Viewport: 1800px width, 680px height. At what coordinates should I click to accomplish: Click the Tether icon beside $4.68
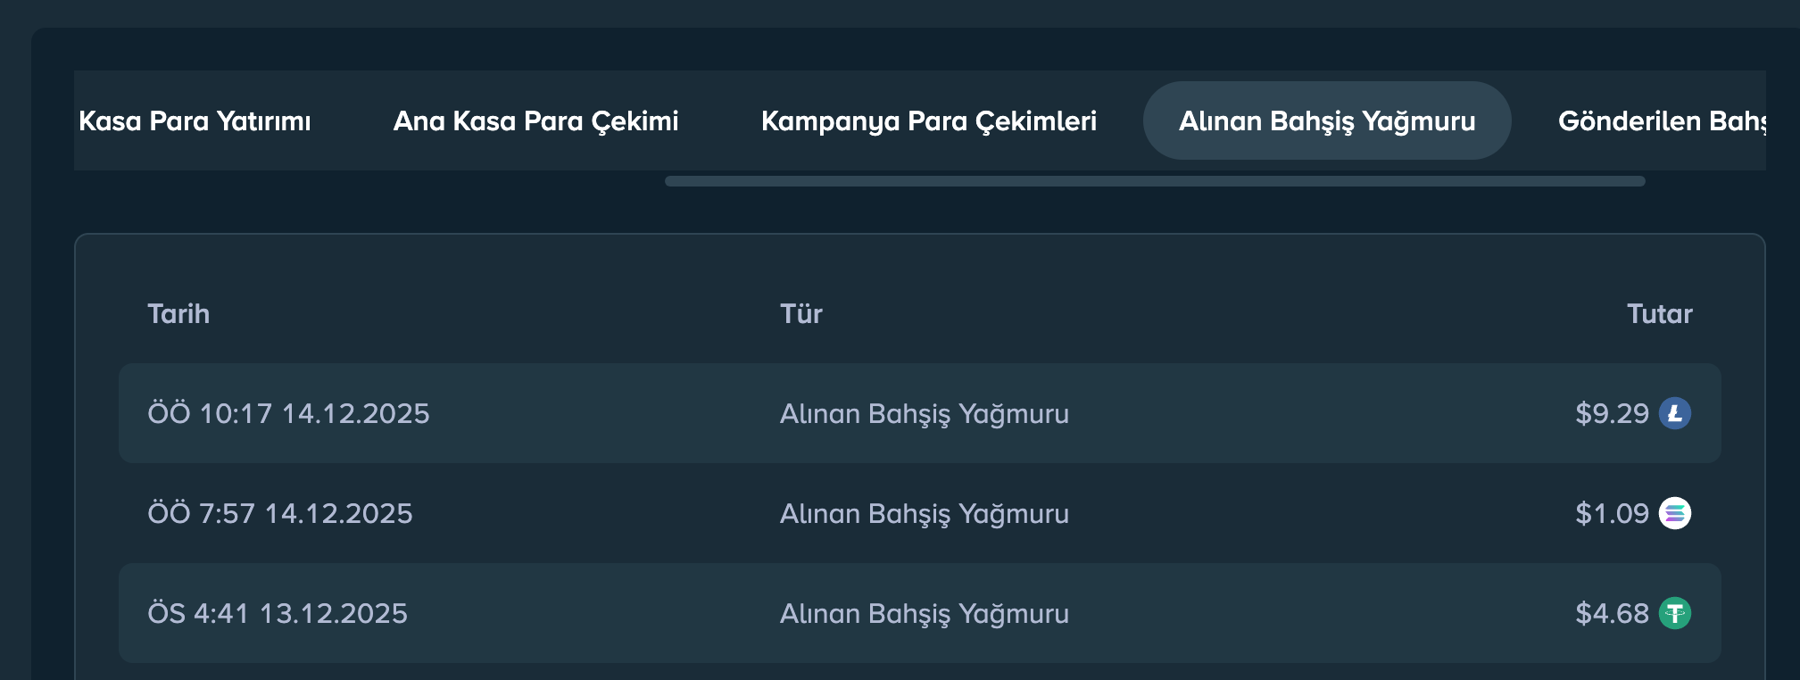(x=1674, y=613)
